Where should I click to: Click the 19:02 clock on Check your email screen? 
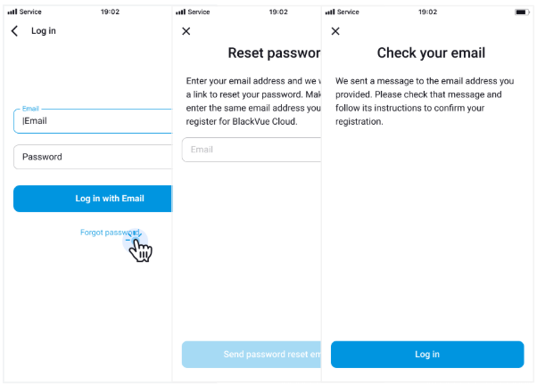tap(427, 12)
